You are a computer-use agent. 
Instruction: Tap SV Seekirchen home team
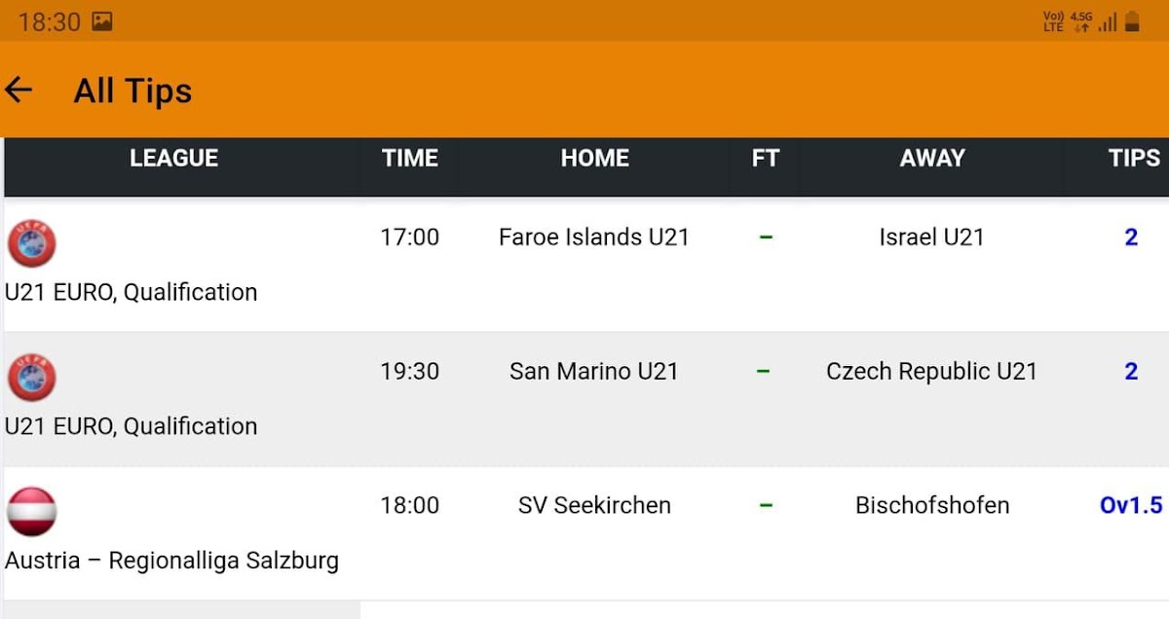click(594, 505)
